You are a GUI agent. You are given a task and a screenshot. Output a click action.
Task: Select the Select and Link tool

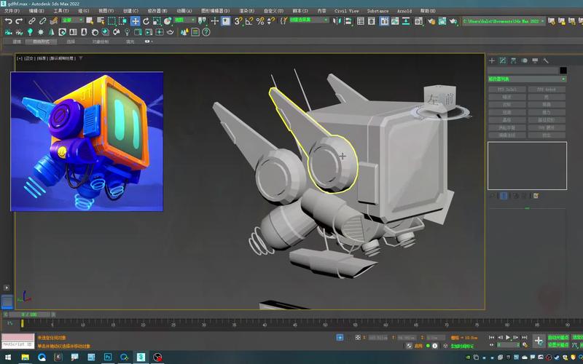coord(32,21)
